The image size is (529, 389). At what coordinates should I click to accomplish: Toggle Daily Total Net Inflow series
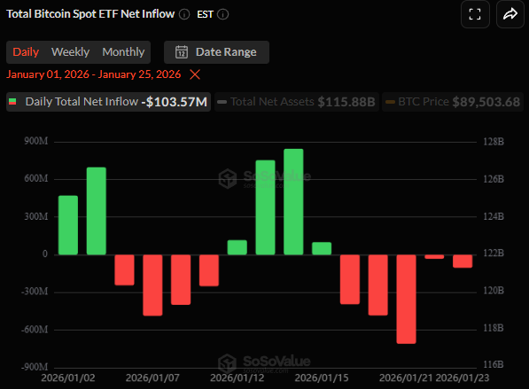click(108, 102)
